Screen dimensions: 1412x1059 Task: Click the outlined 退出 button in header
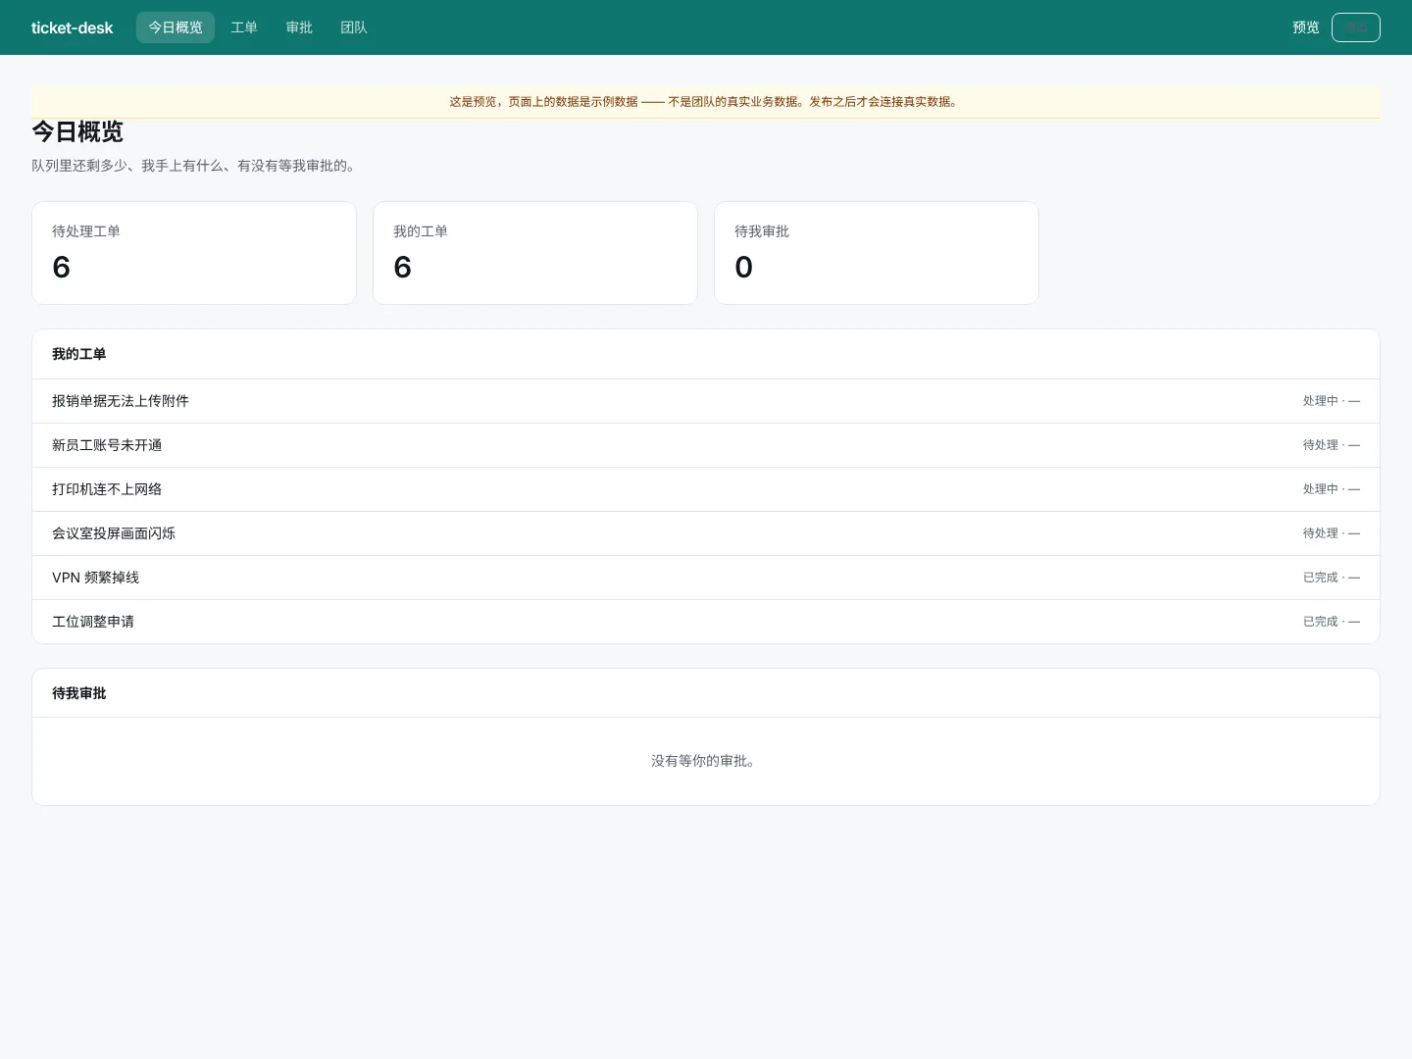coord(1356,27)
